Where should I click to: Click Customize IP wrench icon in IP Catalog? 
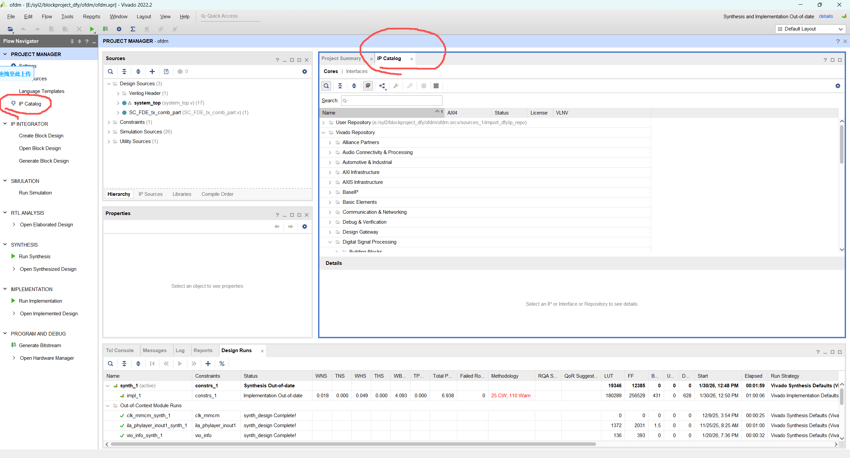pyautogui.click(x=396, y=86)
